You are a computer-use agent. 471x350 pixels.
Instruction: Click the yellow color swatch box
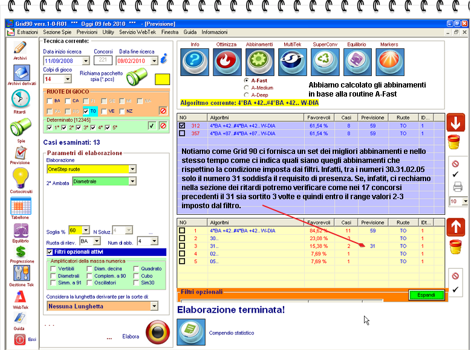pyautogui.click(x=162, y=79)
